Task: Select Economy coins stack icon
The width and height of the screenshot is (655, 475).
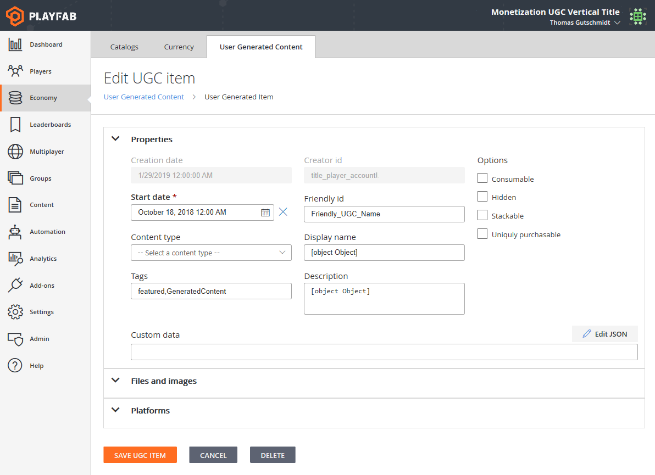Action: click(x=15, y=98)
